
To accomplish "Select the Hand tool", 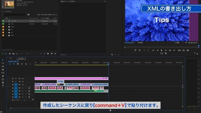I will point(3,83).
